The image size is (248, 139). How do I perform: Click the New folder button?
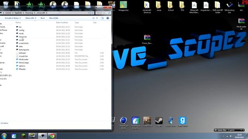click(53, 18)
